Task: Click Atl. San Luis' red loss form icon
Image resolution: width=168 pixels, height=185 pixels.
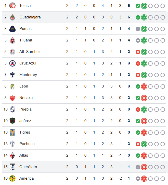Action: (x=138, y=52)
